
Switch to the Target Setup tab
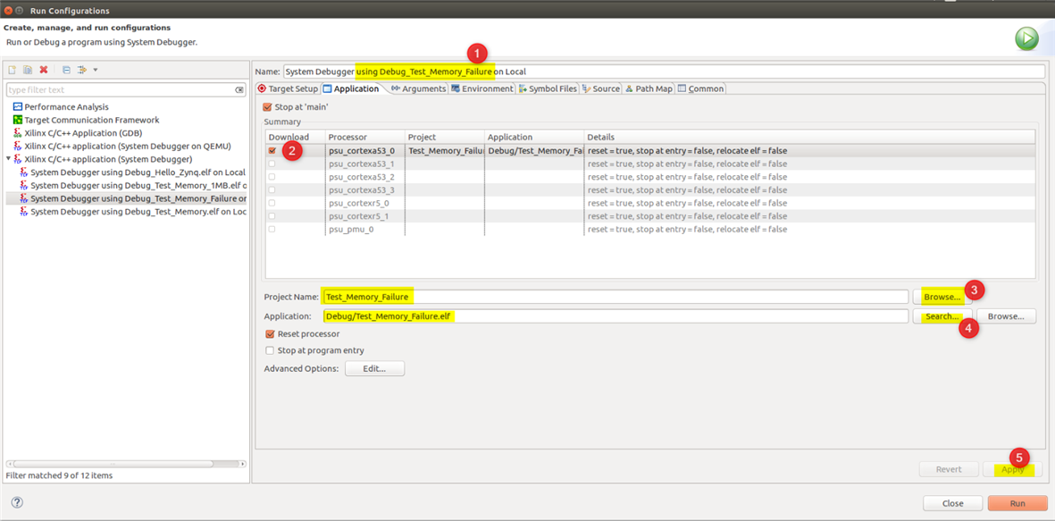tap(288, 88)
